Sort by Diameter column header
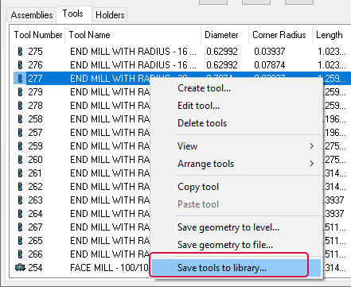This screenshot has height=287, width=351. point(224,35)
